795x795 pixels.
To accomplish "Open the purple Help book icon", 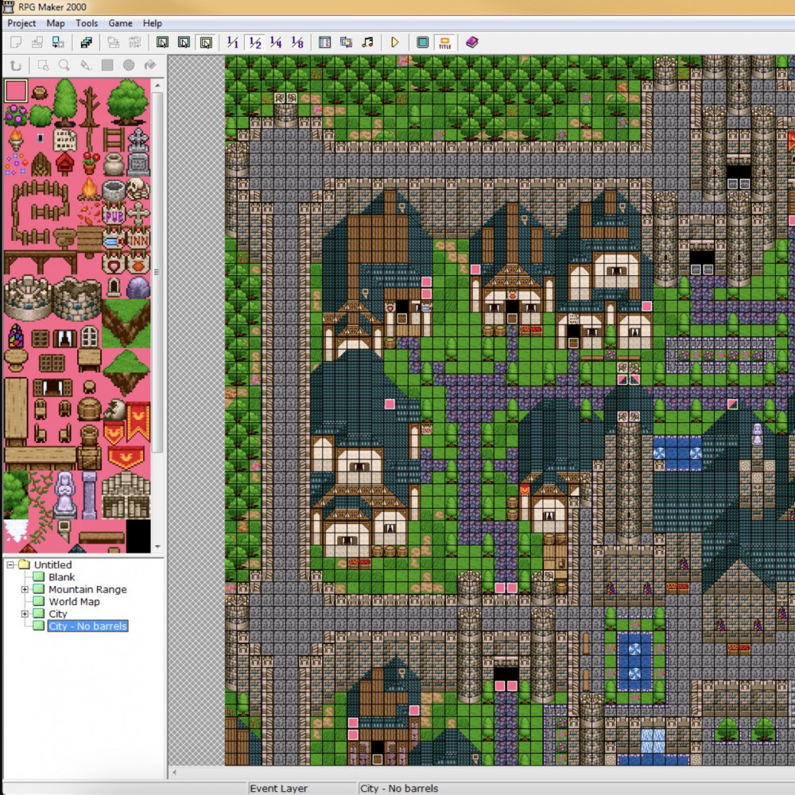I will tap(472, 43).
